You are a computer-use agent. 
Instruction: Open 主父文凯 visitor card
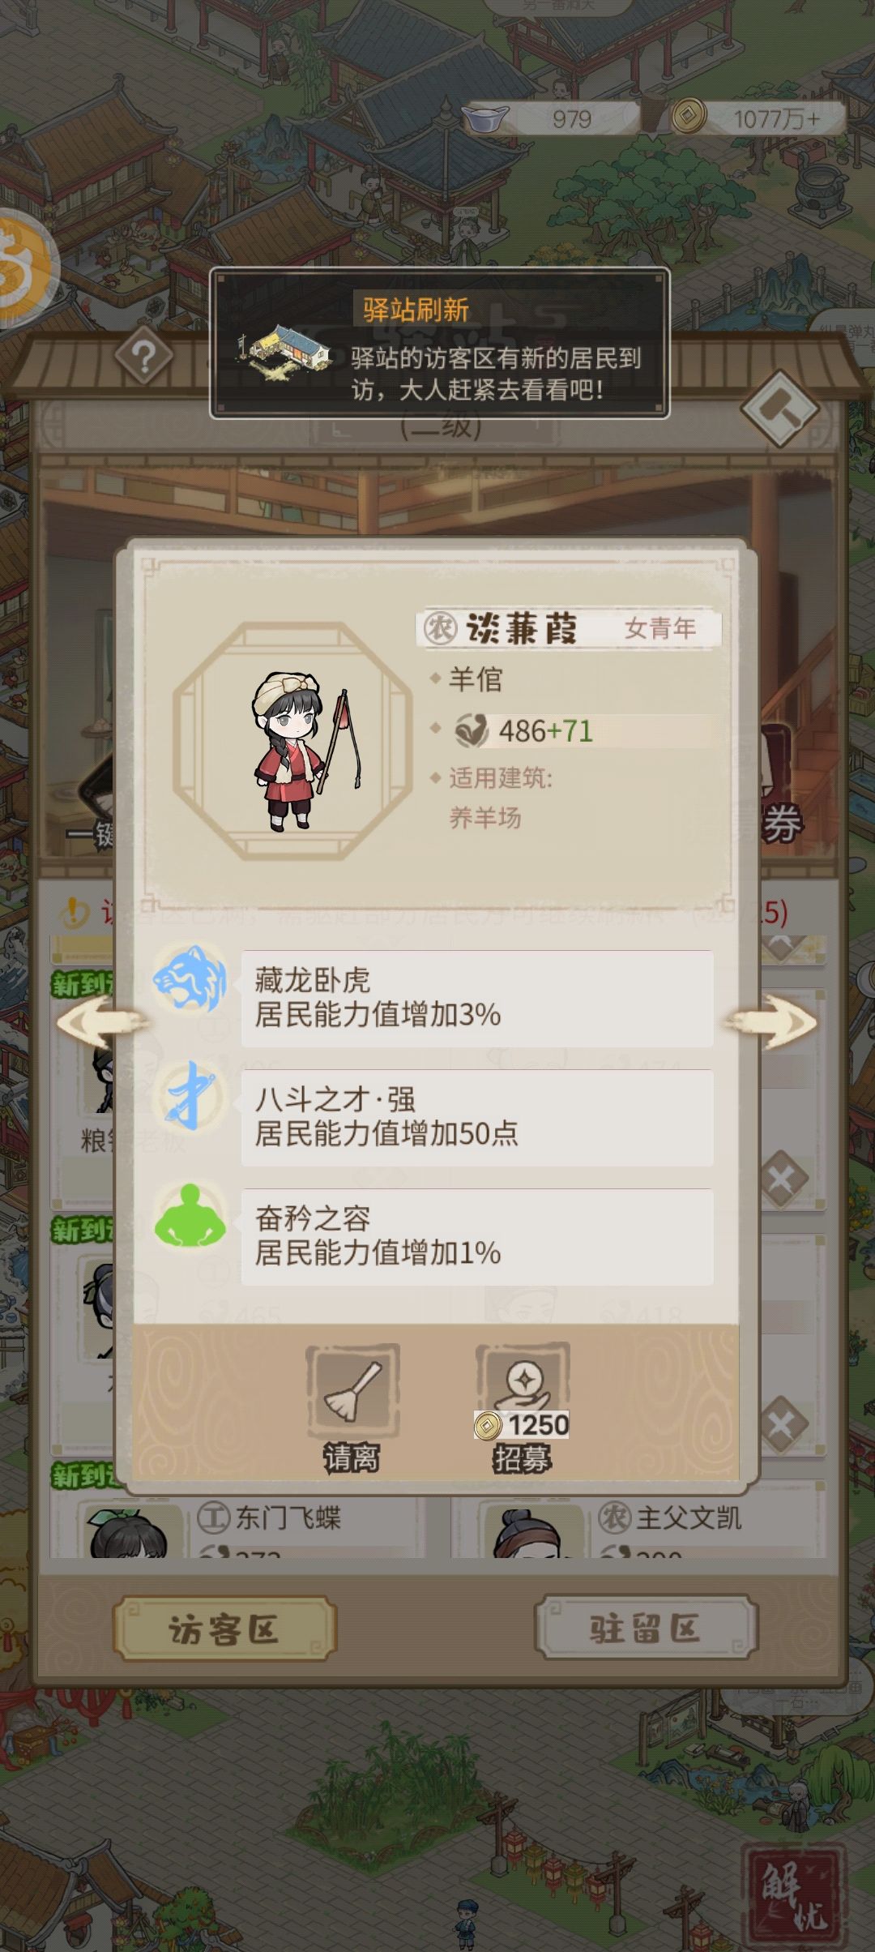click(x=638, y=1527)
